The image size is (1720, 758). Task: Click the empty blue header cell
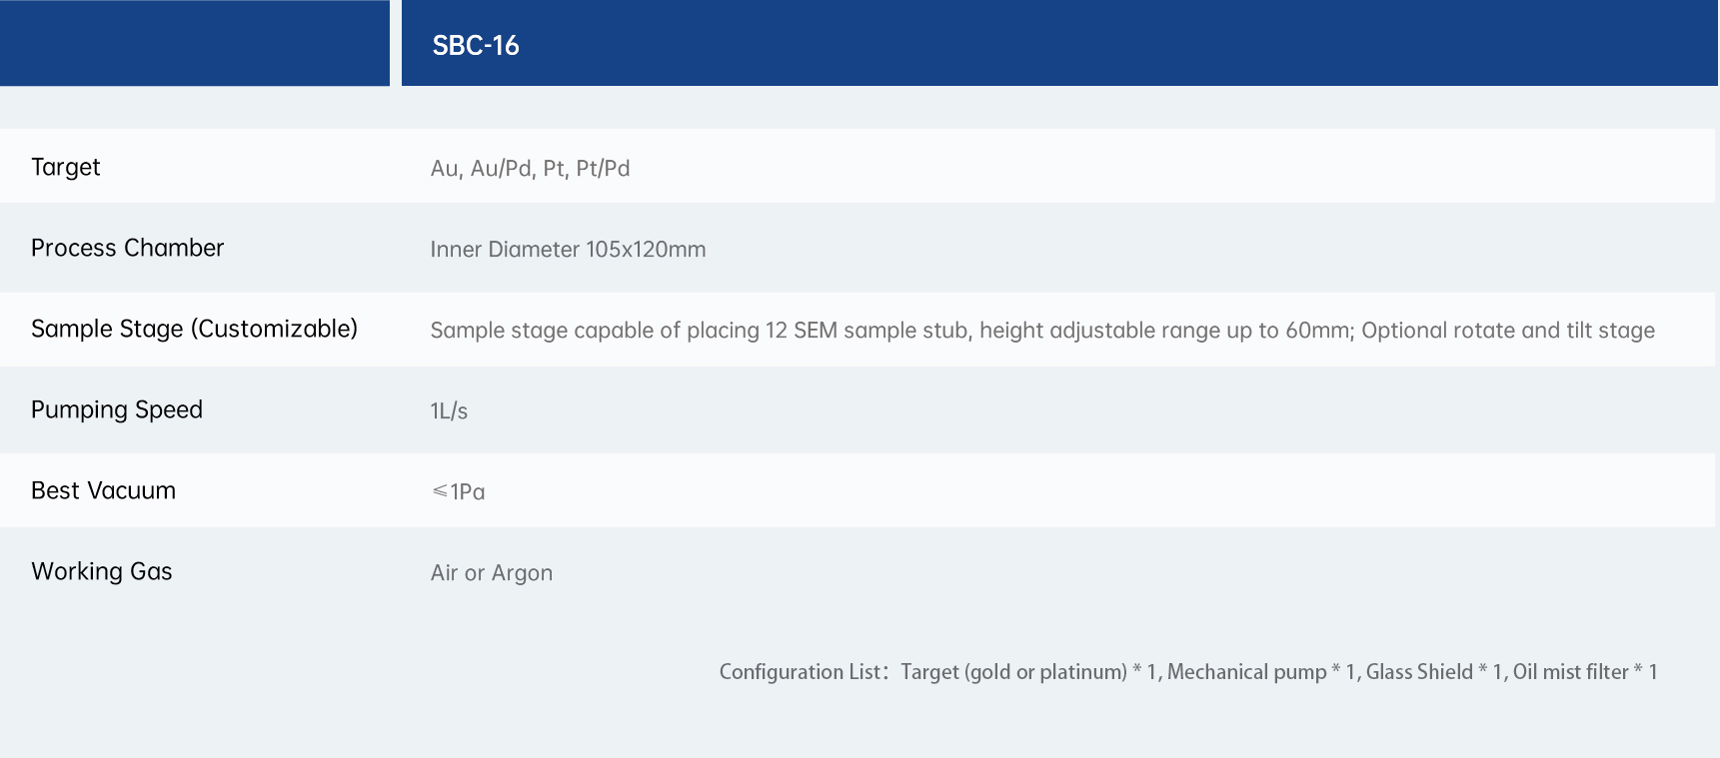pos(195,43)
